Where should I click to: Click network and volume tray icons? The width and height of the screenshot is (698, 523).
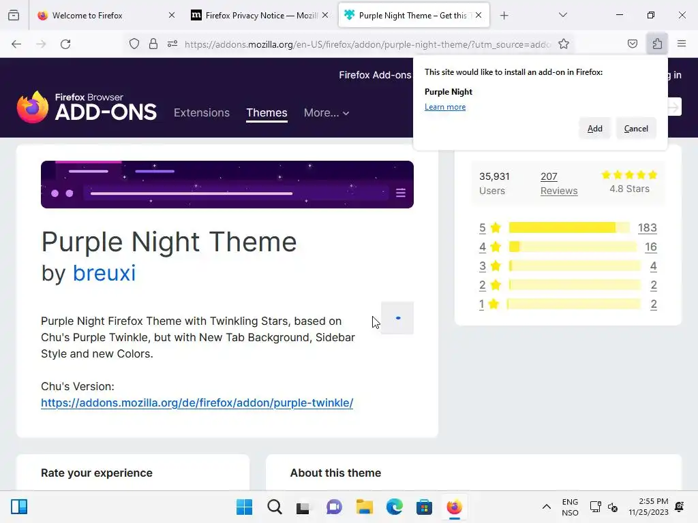[604, 507]
